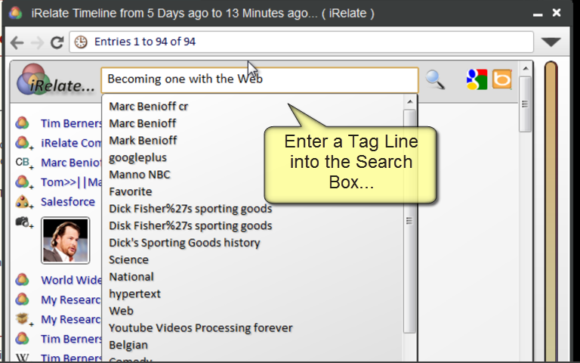This screenshot has width=580, height=363.
Task: Select suggestion Mark Benioff
Action: [x=143, y=141]
